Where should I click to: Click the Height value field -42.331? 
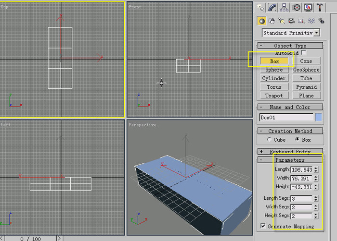click(301, 187)
